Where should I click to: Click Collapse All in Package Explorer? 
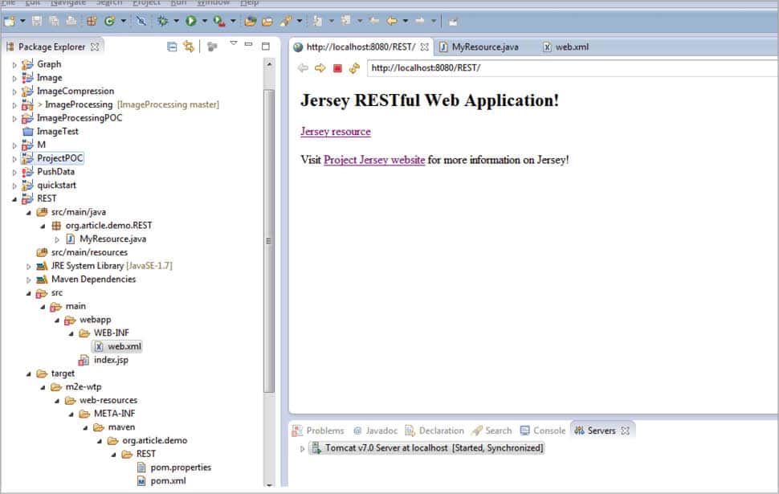(172, 47)
